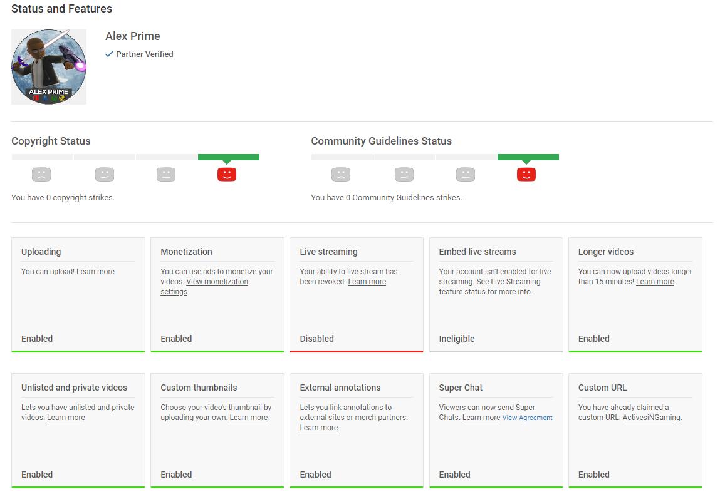Viewport: 720px width, 499px height.
Task: Click the Enabled status in Custom URL card
Action: (593, 475)
